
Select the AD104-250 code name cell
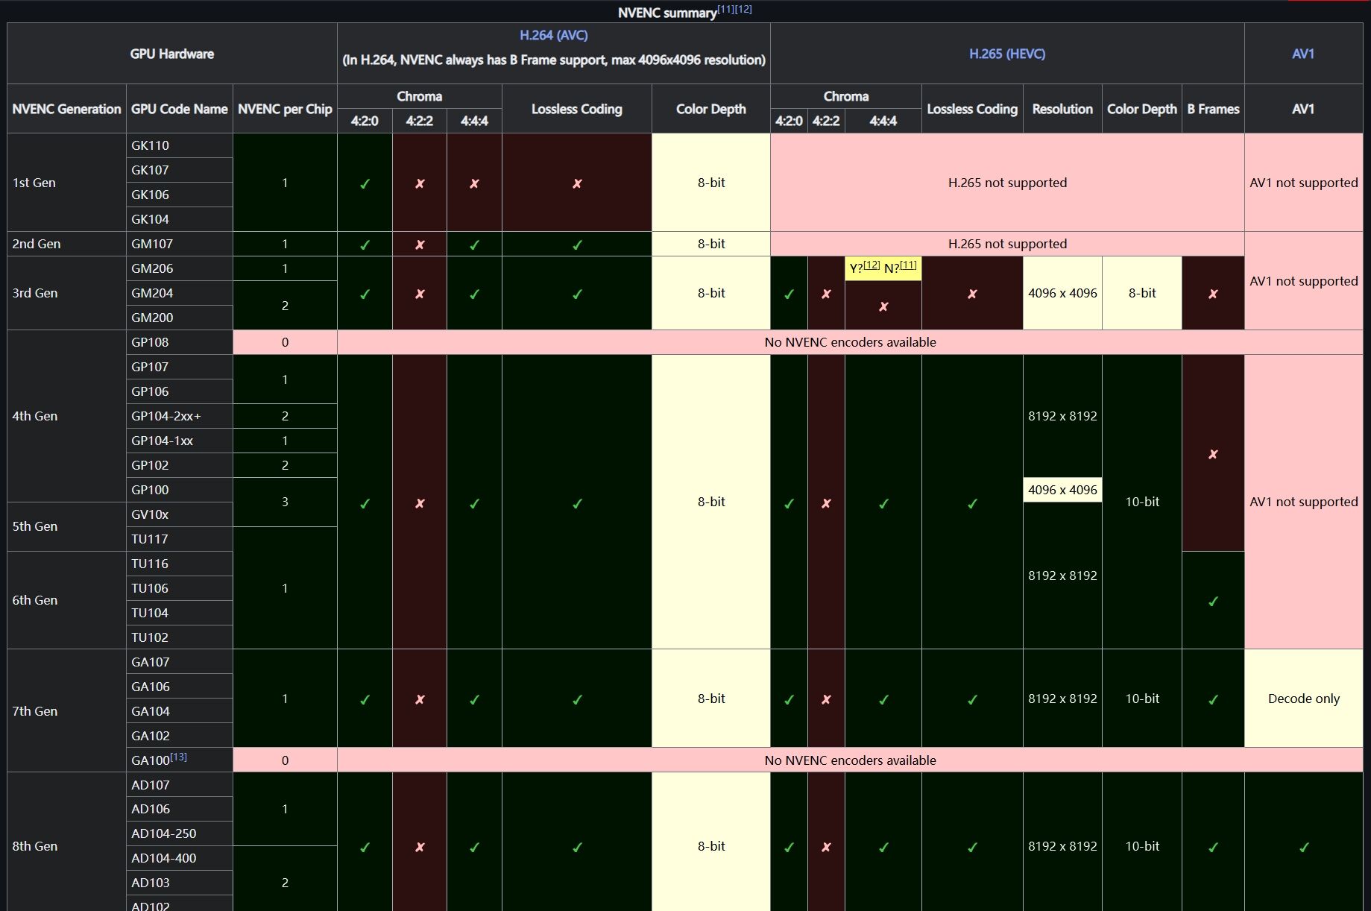point(179,833)
